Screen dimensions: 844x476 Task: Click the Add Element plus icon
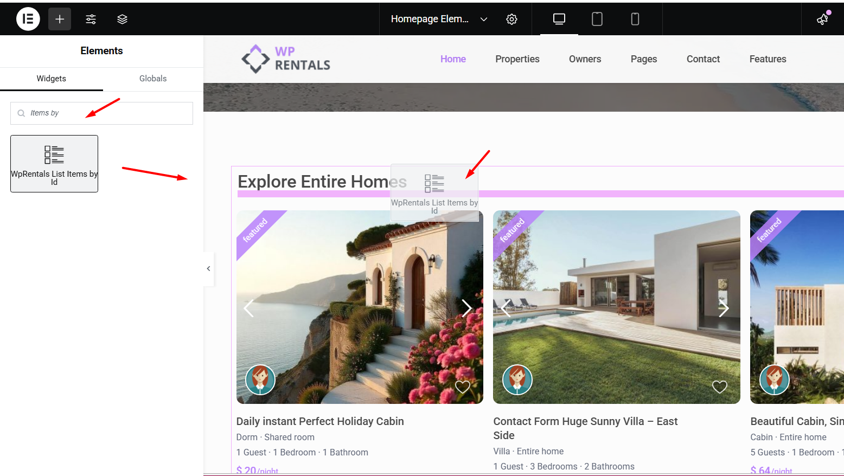(x=60, y=19)
